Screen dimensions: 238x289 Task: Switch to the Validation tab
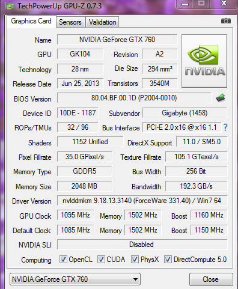click(102, 22)
